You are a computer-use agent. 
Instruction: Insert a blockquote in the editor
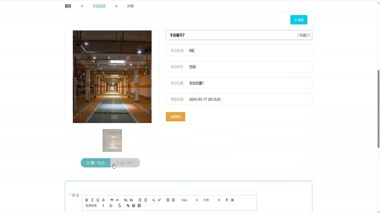tap(112, 200)
